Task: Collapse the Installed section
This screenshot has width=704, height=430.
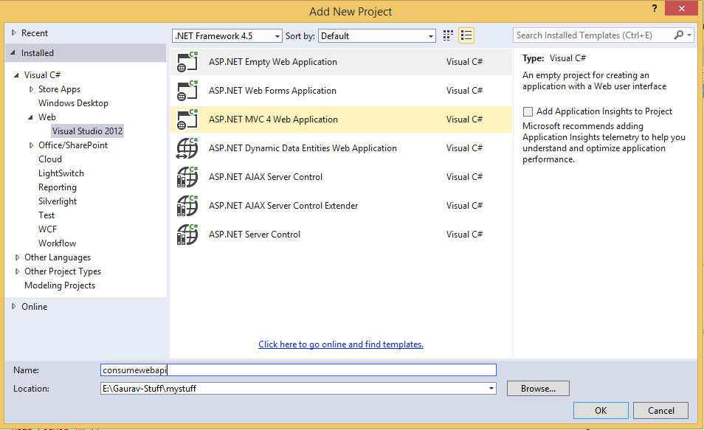Action: [x=13, y=53]
